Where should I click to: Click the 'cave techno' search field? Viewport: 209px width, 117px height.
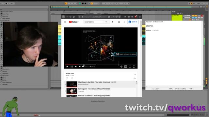click(x=93, y=22)
